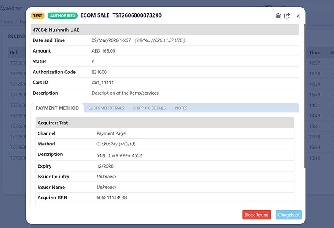Click the yellow TEST badge
The height and width of the screenshot is (228, 334).
[38, 16]
